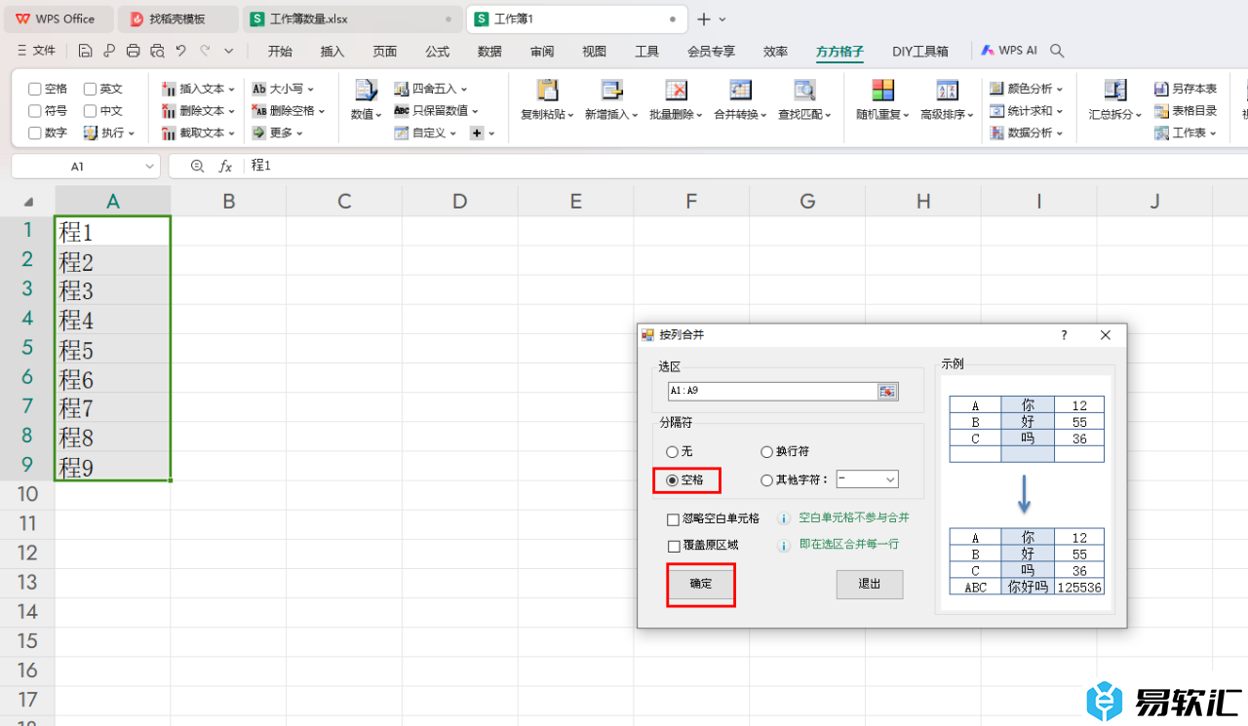Open the 数值 tool icon
Image resolution: width=1248 pixels, height=726 pixels.
point(367,92)
